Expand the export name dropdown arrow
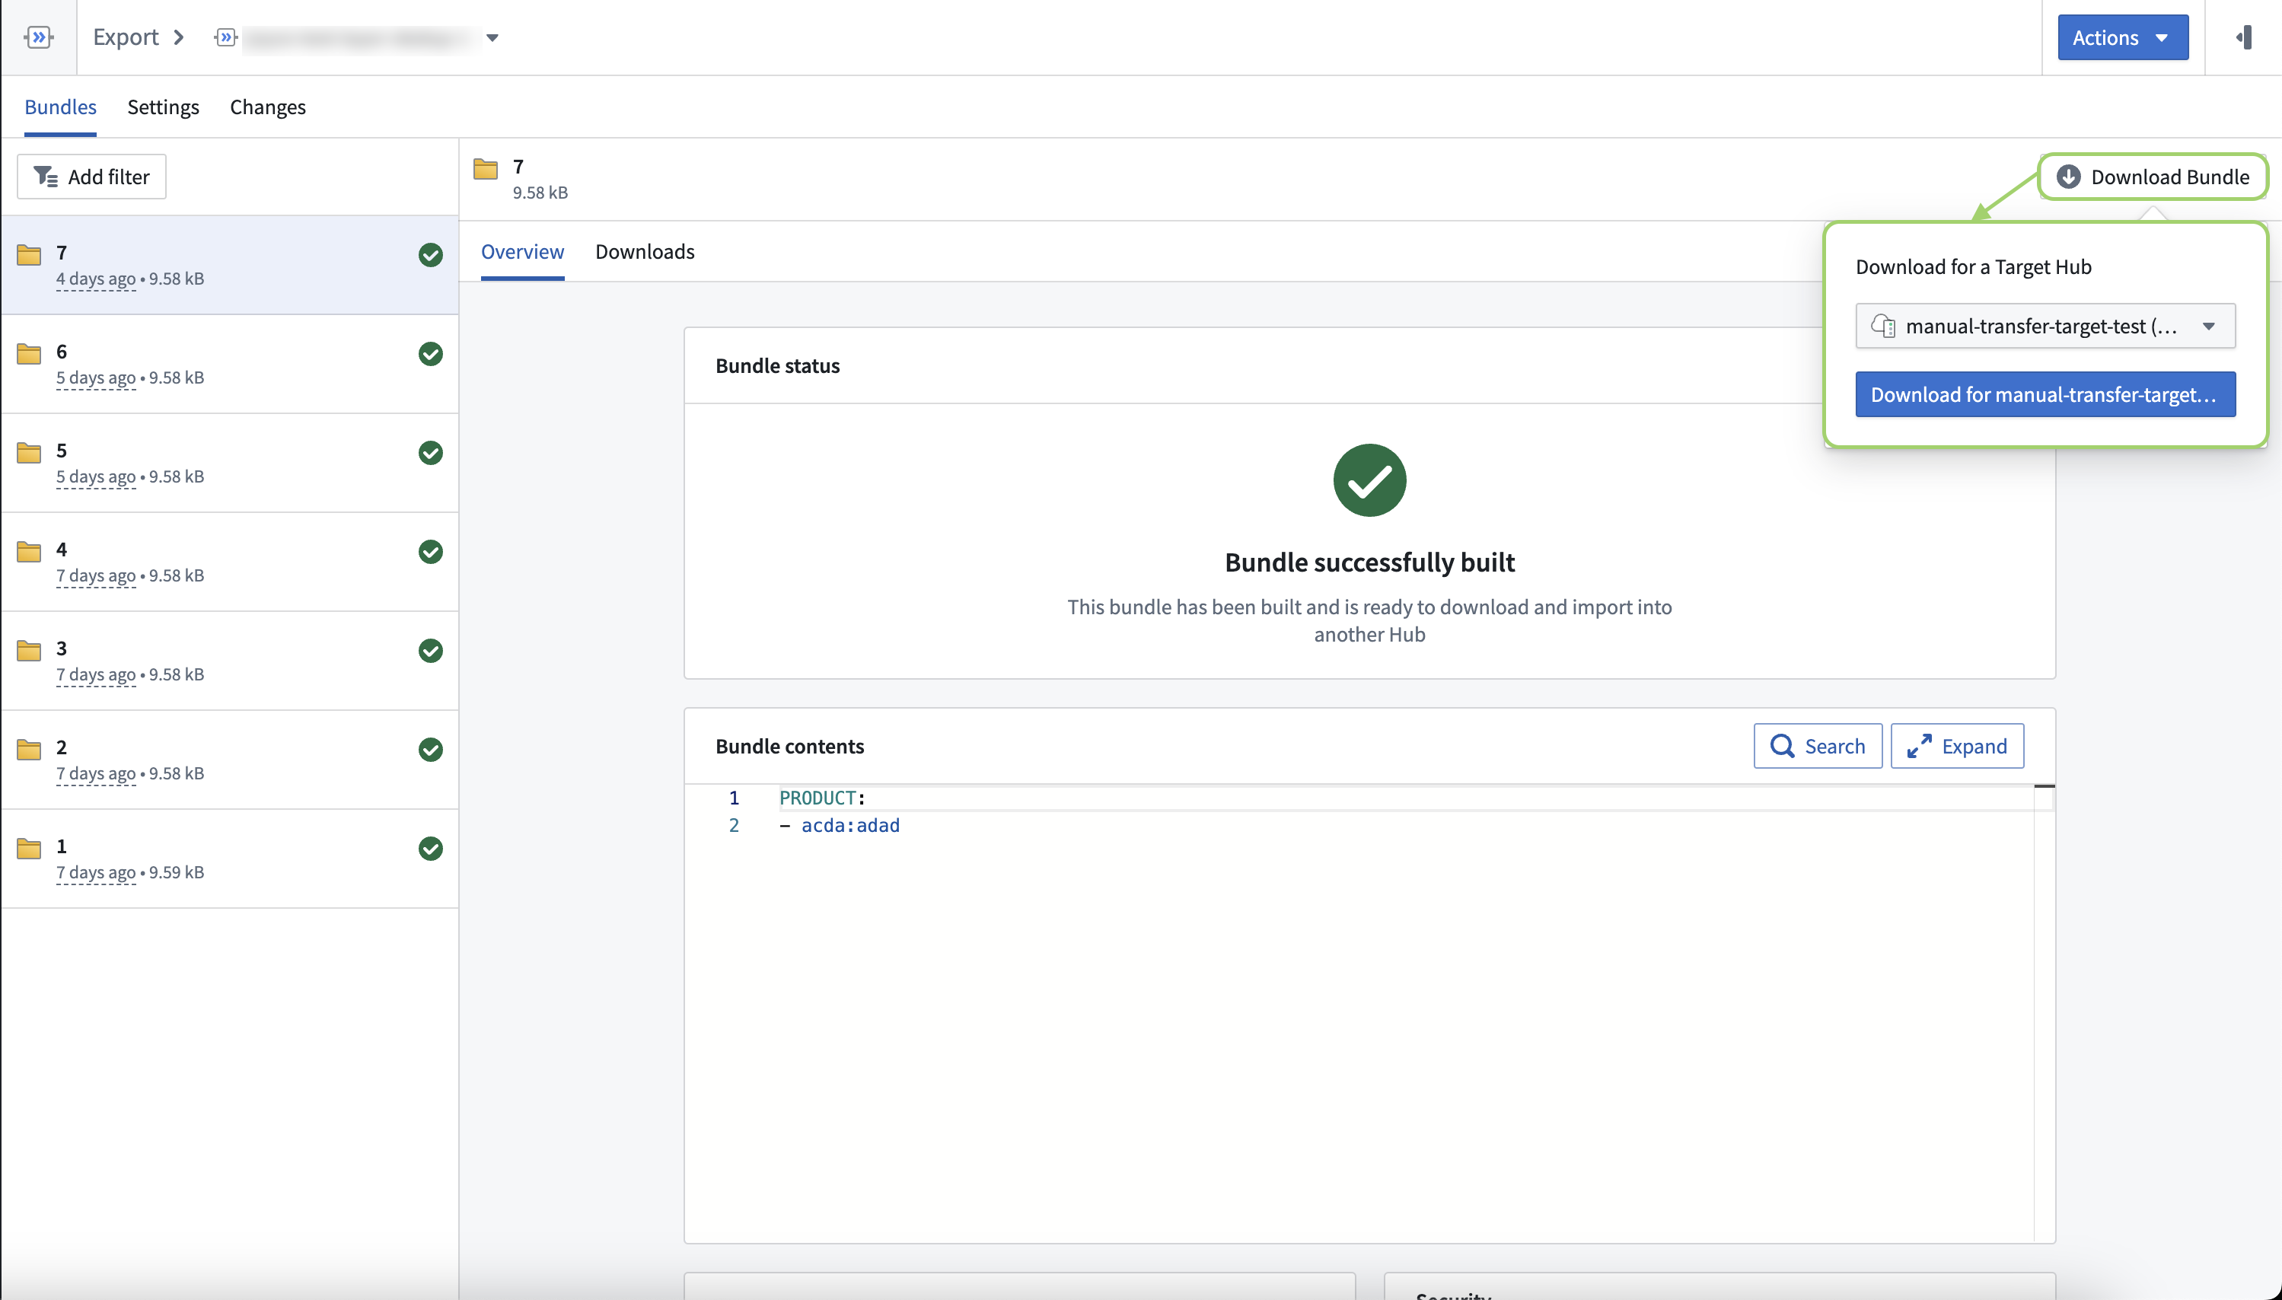2282x1300 pixels. pos(492,37)
